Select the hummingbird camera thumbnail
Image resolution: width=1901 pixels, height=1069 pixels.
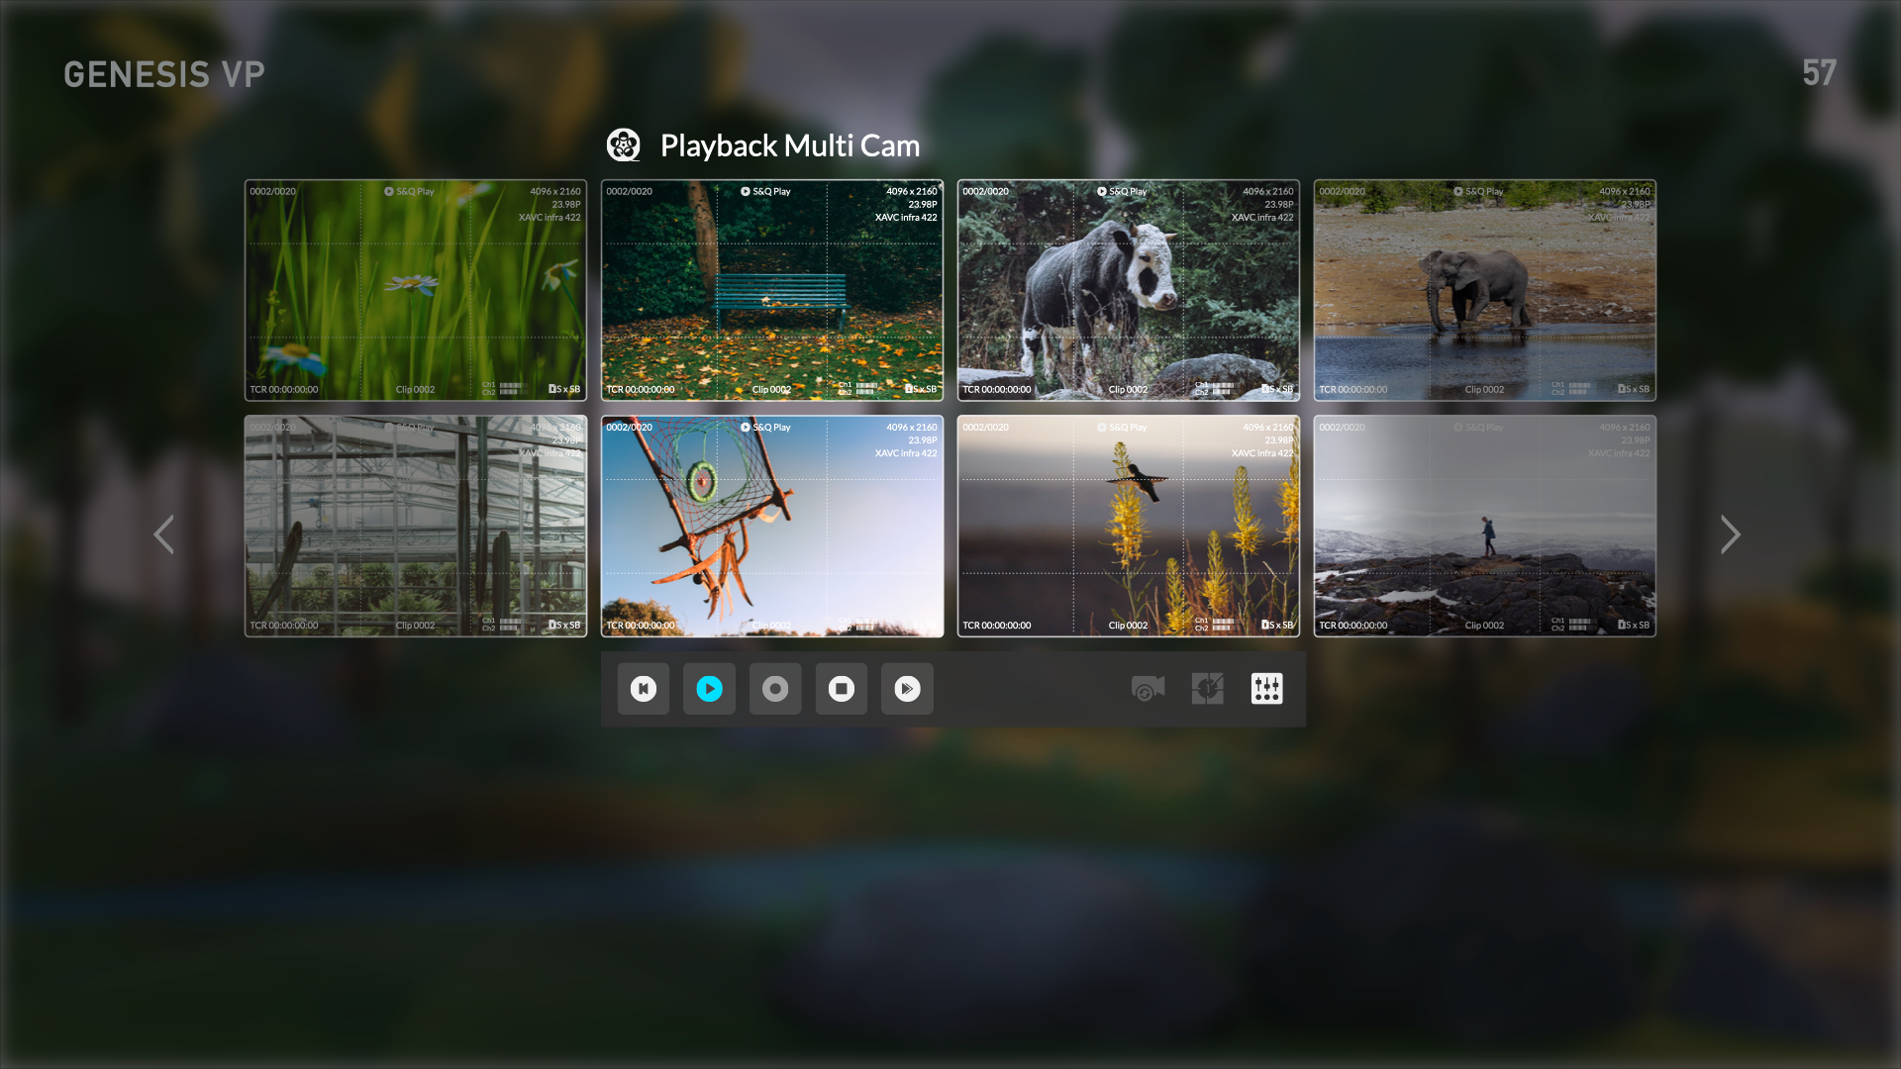1129,526
